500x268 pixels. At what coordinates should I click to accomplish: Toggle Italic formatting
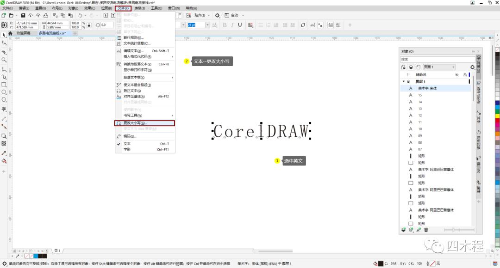[x=232, y=25]
